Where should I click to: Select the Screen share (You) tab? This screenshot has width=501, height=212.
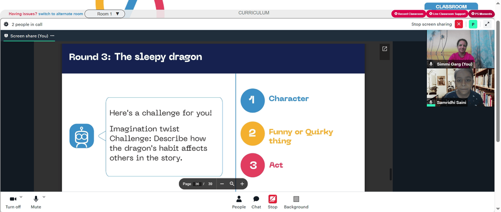(29, 36)
